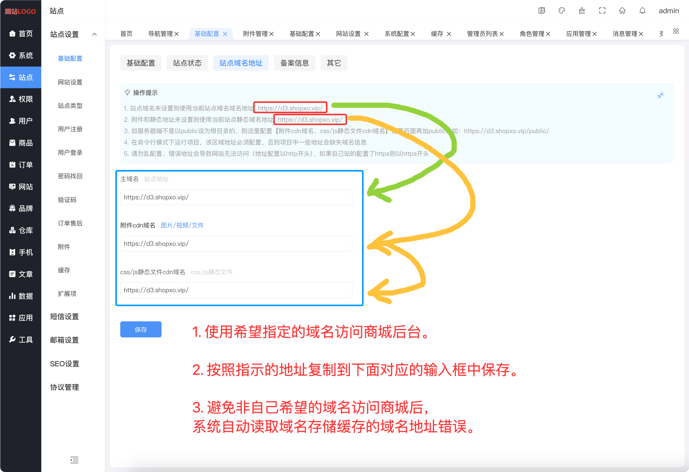The width and height of the screenshot is (689, 472).
Task: Open 验证码 in the submenu
Action: pos(67,200)
